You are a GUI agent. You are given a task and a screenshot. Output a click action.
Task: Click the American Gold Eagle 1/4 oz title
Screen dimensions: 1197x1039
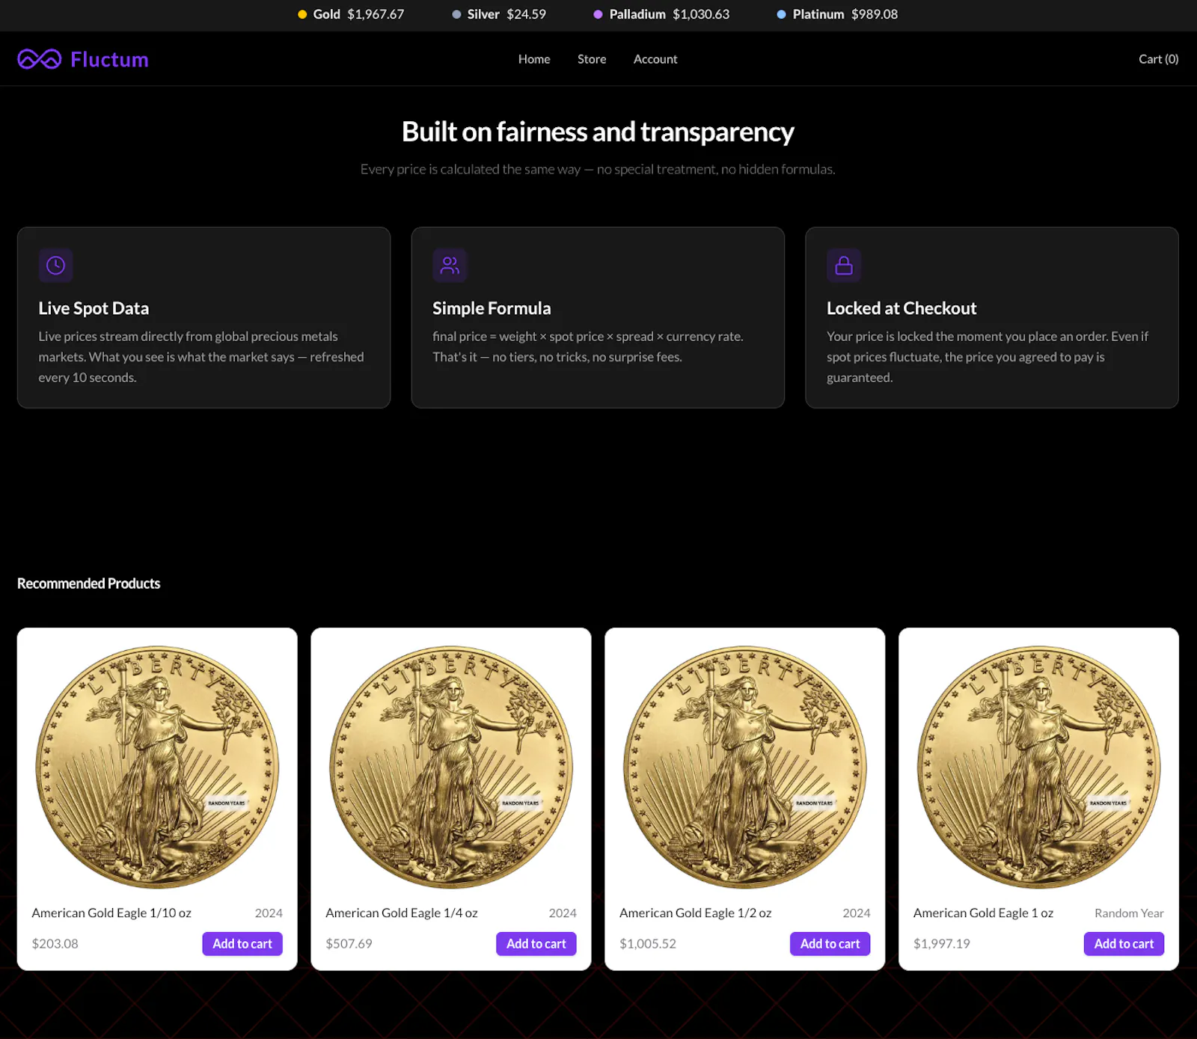pyautogui.click(x=402, y=913)
